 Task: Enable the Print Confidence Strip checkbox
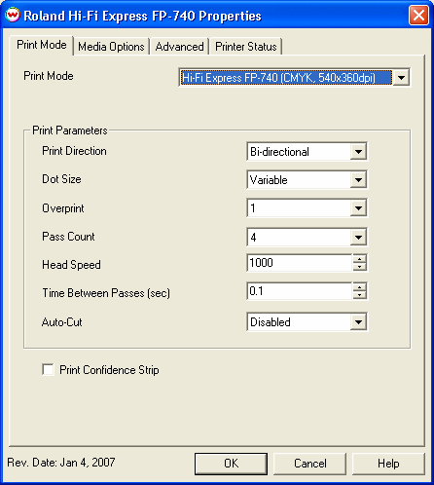(48, 370)
